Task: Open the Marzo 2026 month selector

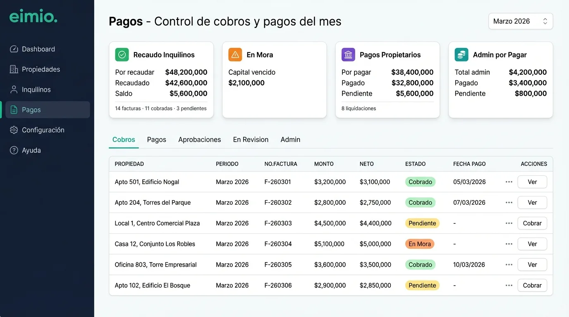Action: (520, 21)
